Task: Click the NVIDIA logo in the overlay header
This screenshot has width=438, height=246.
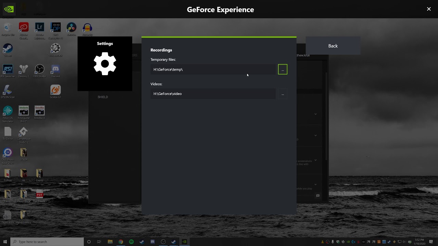Action: click(x=9, y=9)
